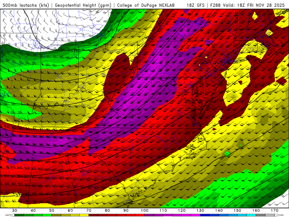The height and width of the screenshot is (217, 289).
Task: Click the gray color bar segment under 160
Action: click(x=260, y=215)
